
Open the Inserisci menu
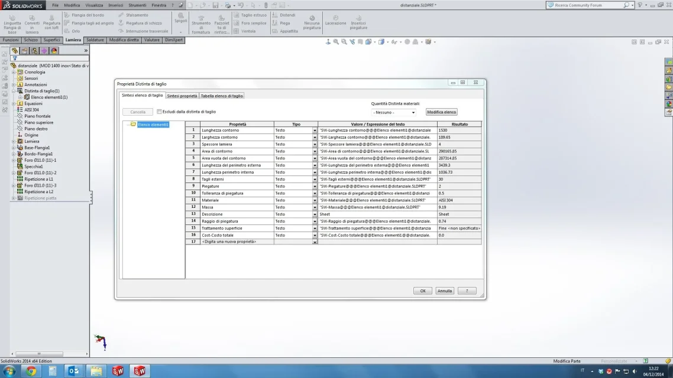pyautogui.click(x=115, y=5)
